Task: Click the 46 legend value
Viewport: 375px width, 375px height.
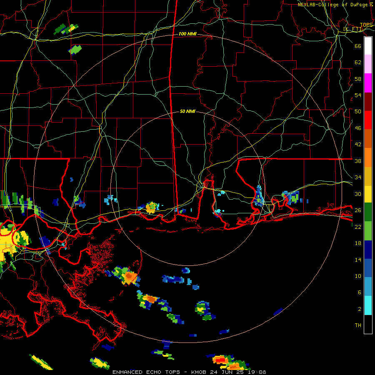Action: [358, 128]
